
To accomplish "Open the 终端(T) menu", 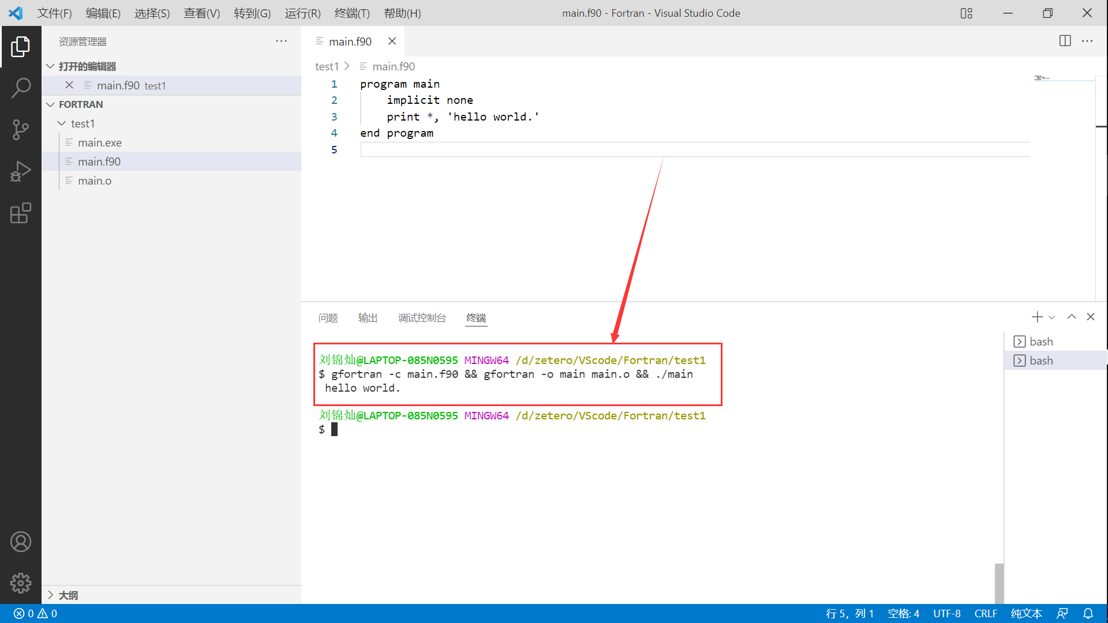I will pos(352,13).
